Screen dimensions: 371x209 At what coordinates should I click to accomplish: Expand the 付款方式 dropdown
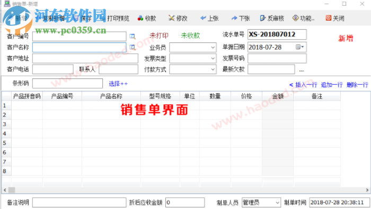pos(213,69)
